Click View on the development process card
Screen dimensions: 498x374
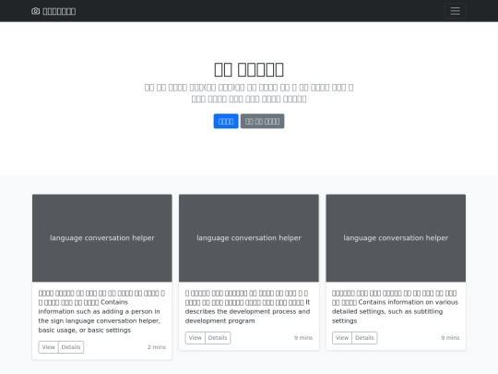[x=195, y=338]
